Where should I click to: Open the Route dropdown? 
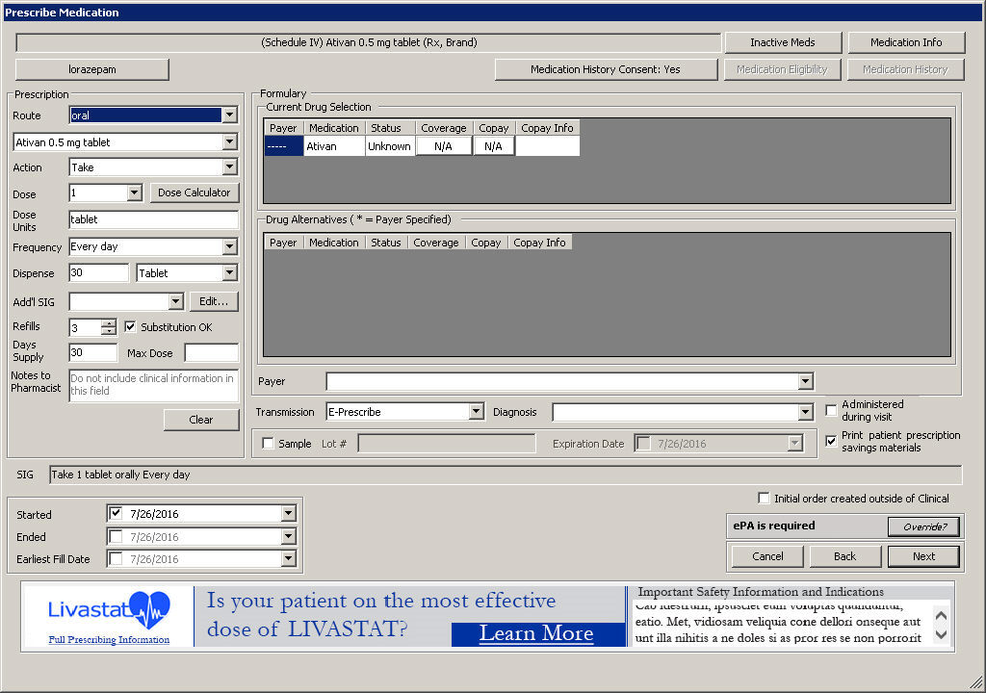(229, 115)
